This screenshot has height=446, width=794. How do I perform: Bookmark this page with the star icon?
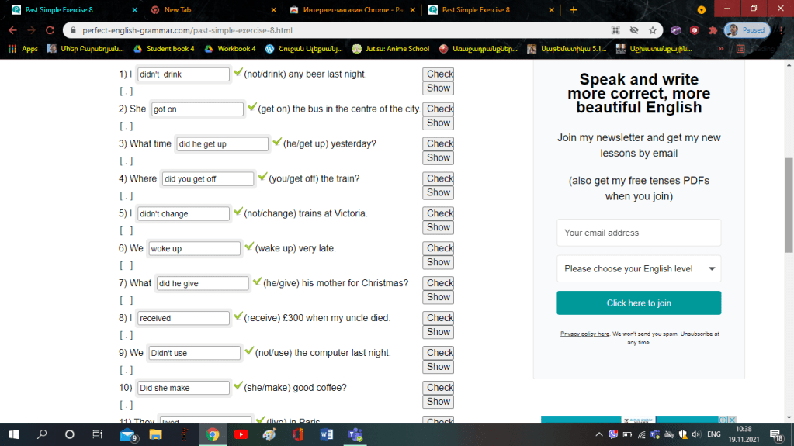(653, 30)
